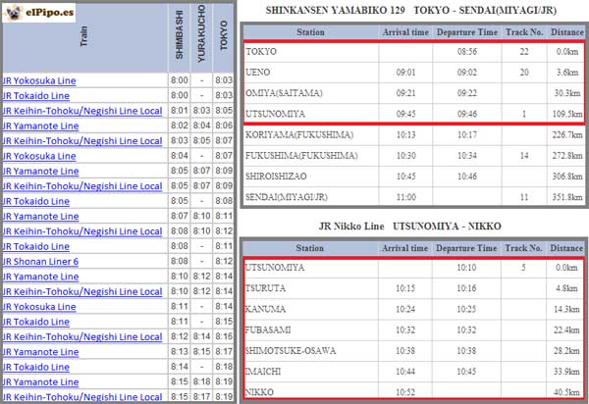589x404 pixels.
Task: Click the 109.5km distance cell
Action: point(567,114)
